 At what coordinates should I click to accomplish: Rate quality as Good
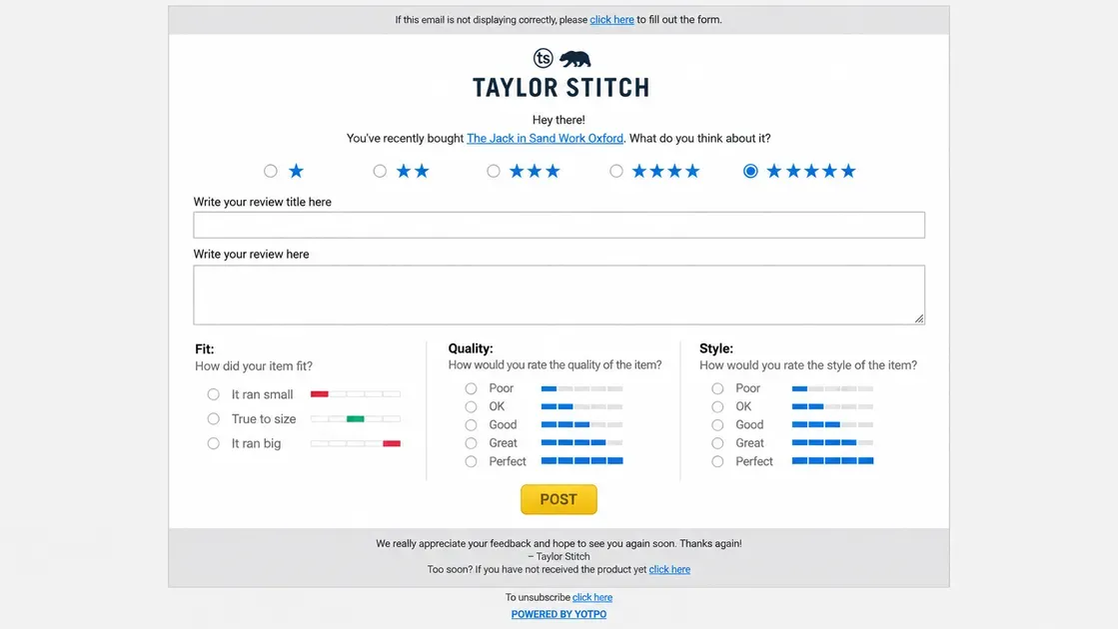[471, 425]
